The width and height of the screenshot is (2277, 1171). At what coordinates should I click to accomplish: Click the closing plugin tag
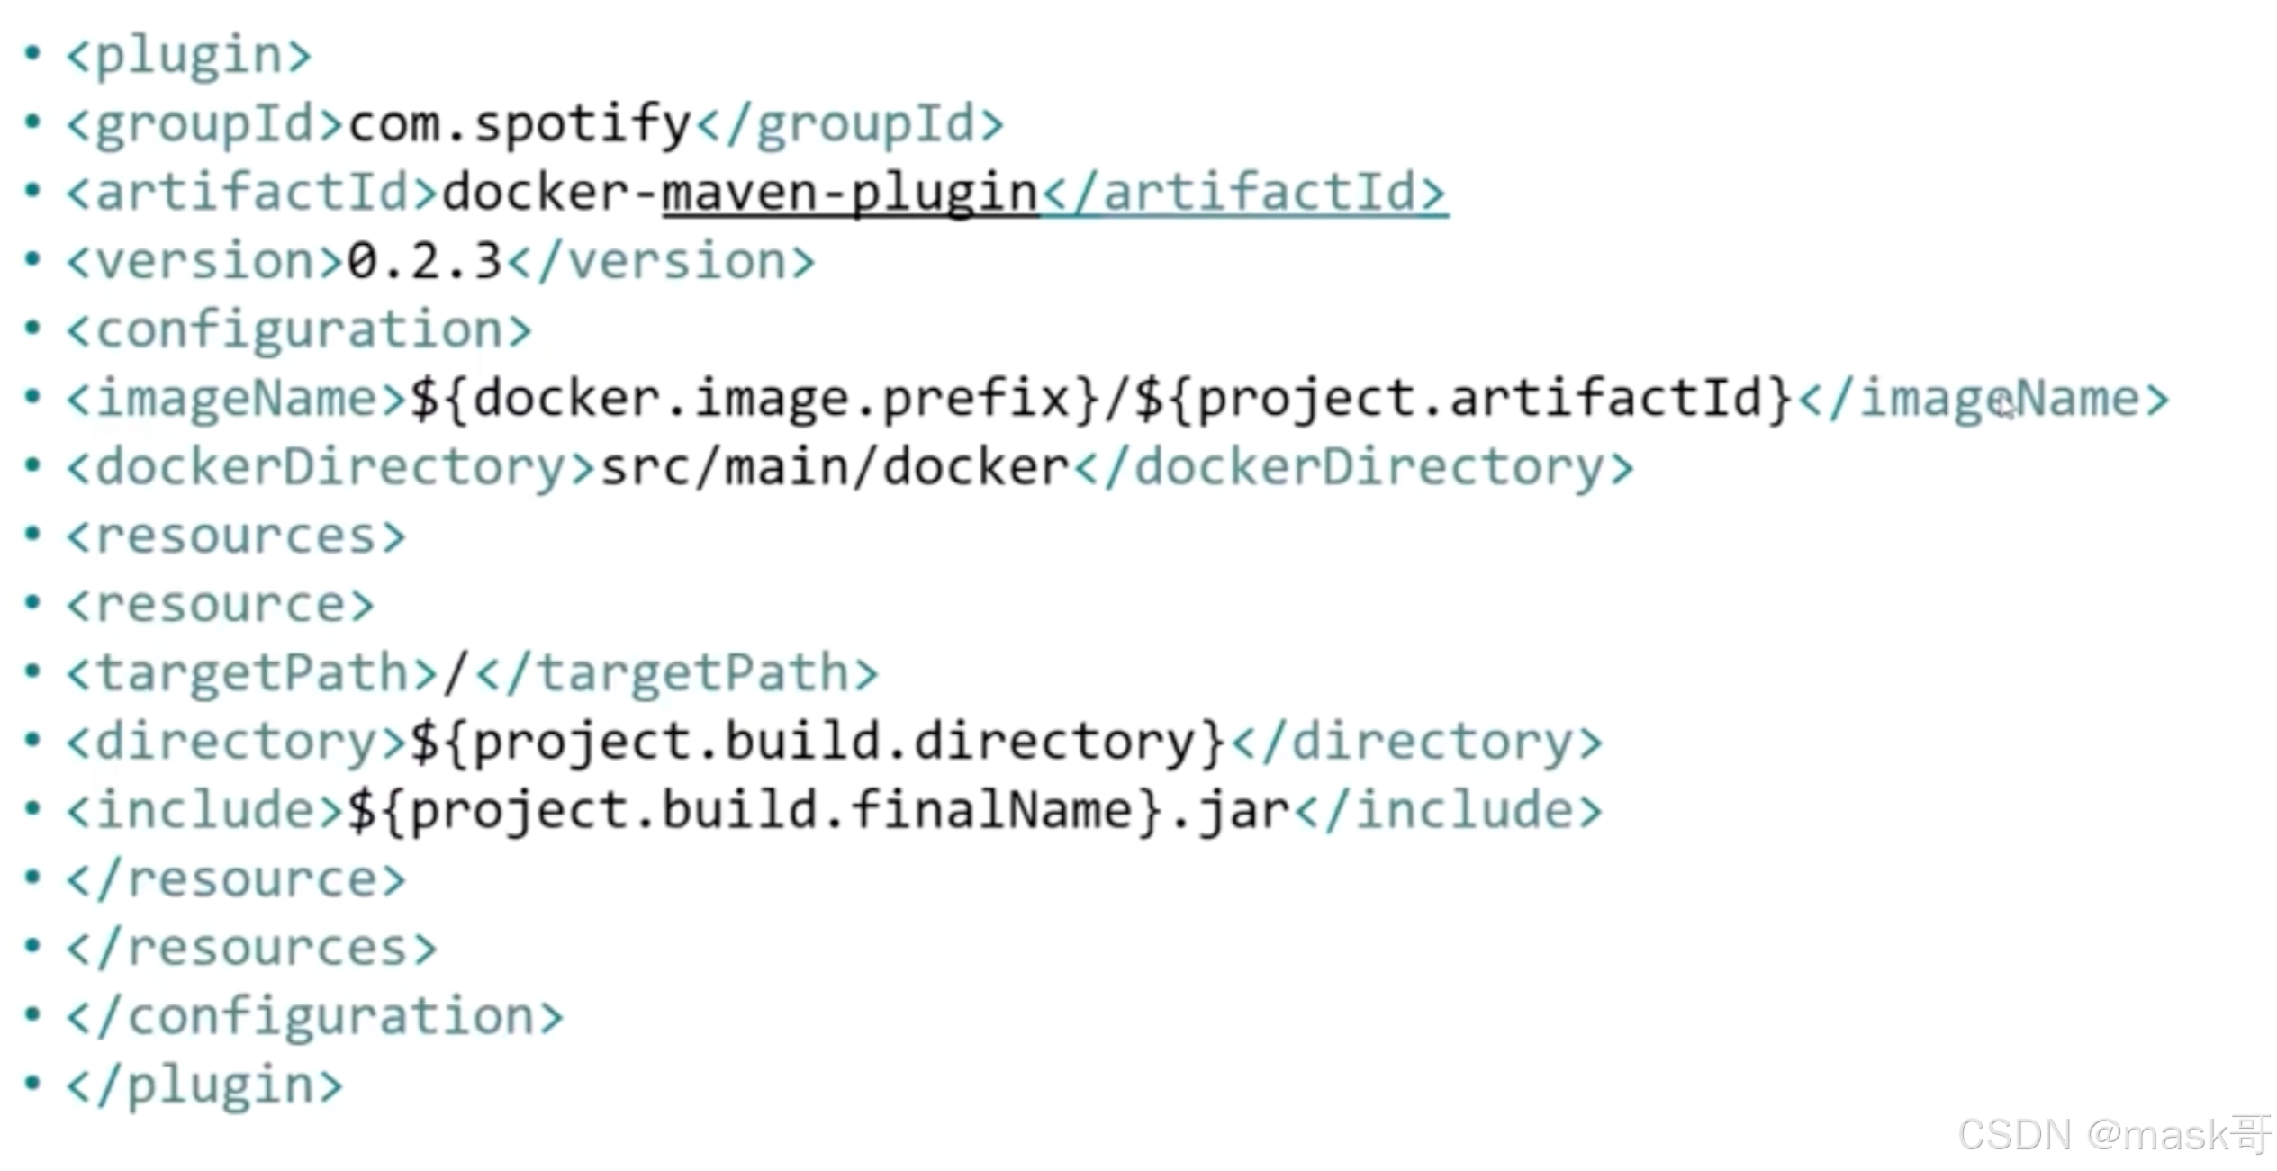coord(204,1085)
